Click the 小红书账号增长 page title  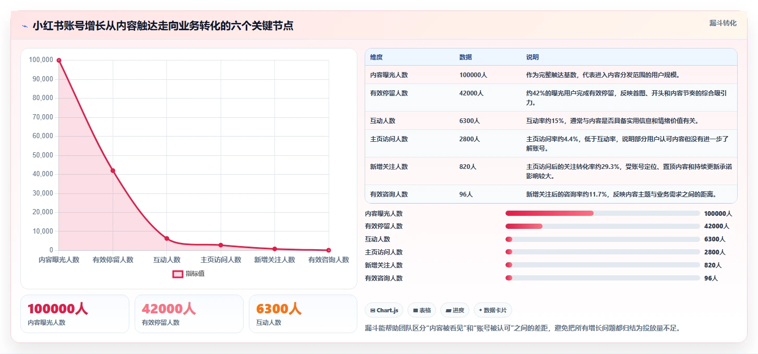click(x=163, y=26)
